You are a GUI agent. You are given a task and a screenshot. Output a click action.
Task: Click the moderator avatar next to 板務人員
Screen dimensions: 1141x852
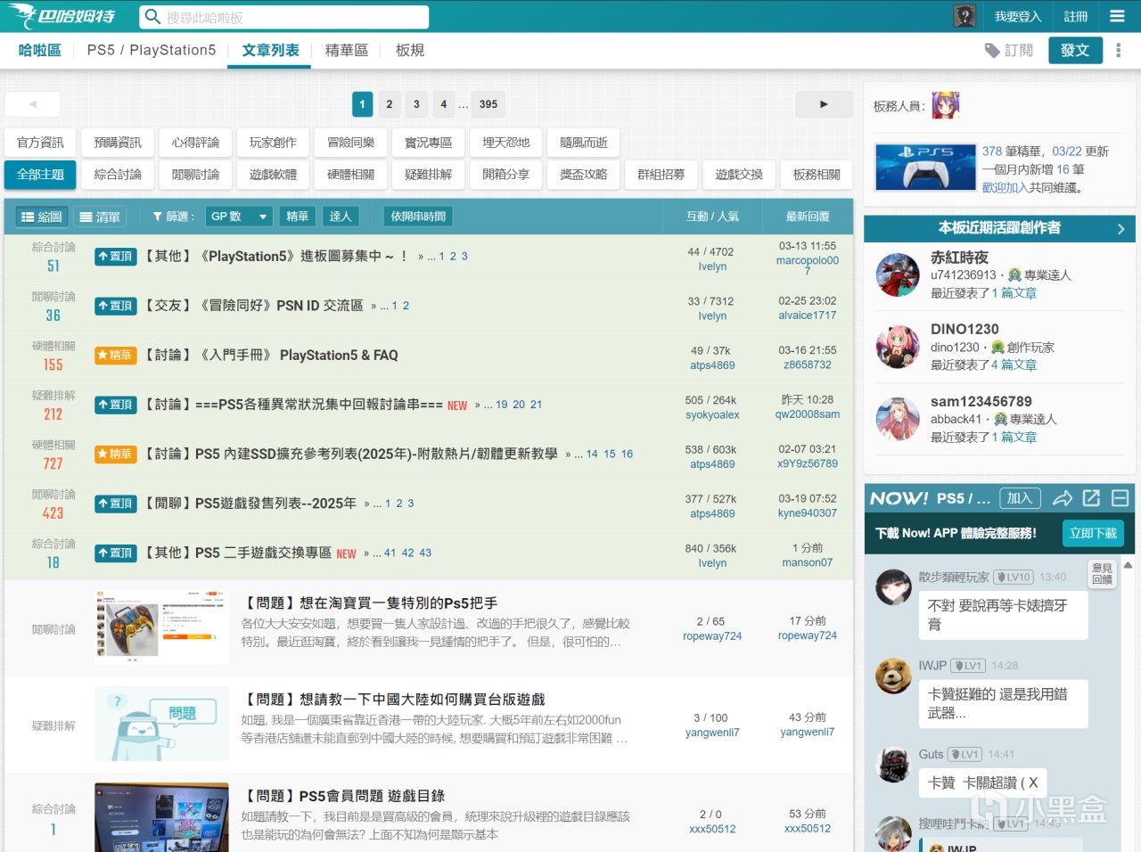[x=946, y=105]
